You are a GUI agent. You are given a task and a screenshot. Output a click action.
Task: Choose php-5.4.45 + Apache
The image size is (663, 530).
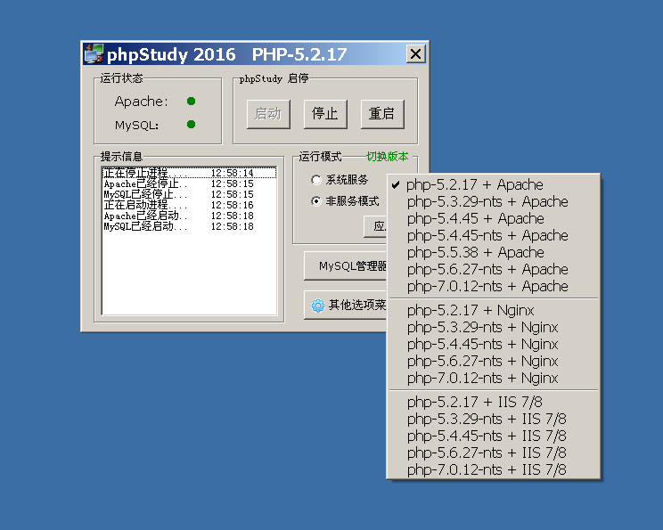(x=494, y=218)
